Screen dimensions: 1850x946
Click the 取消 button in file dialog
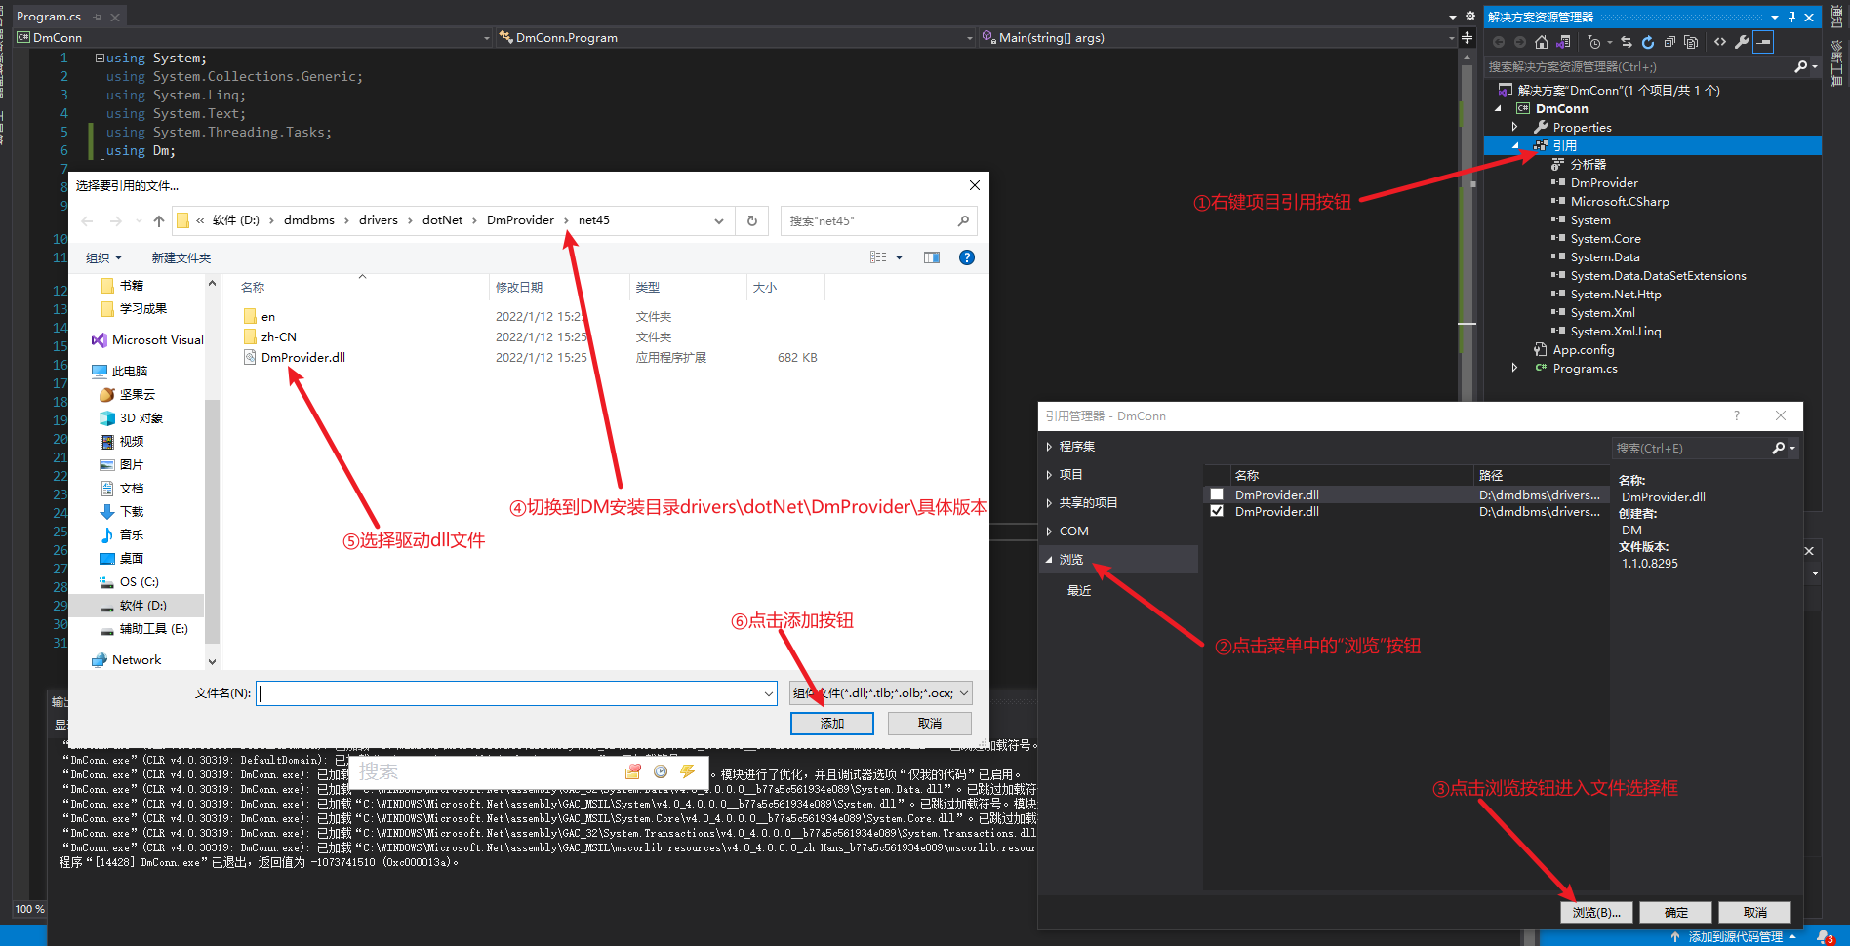click(930, 724)
